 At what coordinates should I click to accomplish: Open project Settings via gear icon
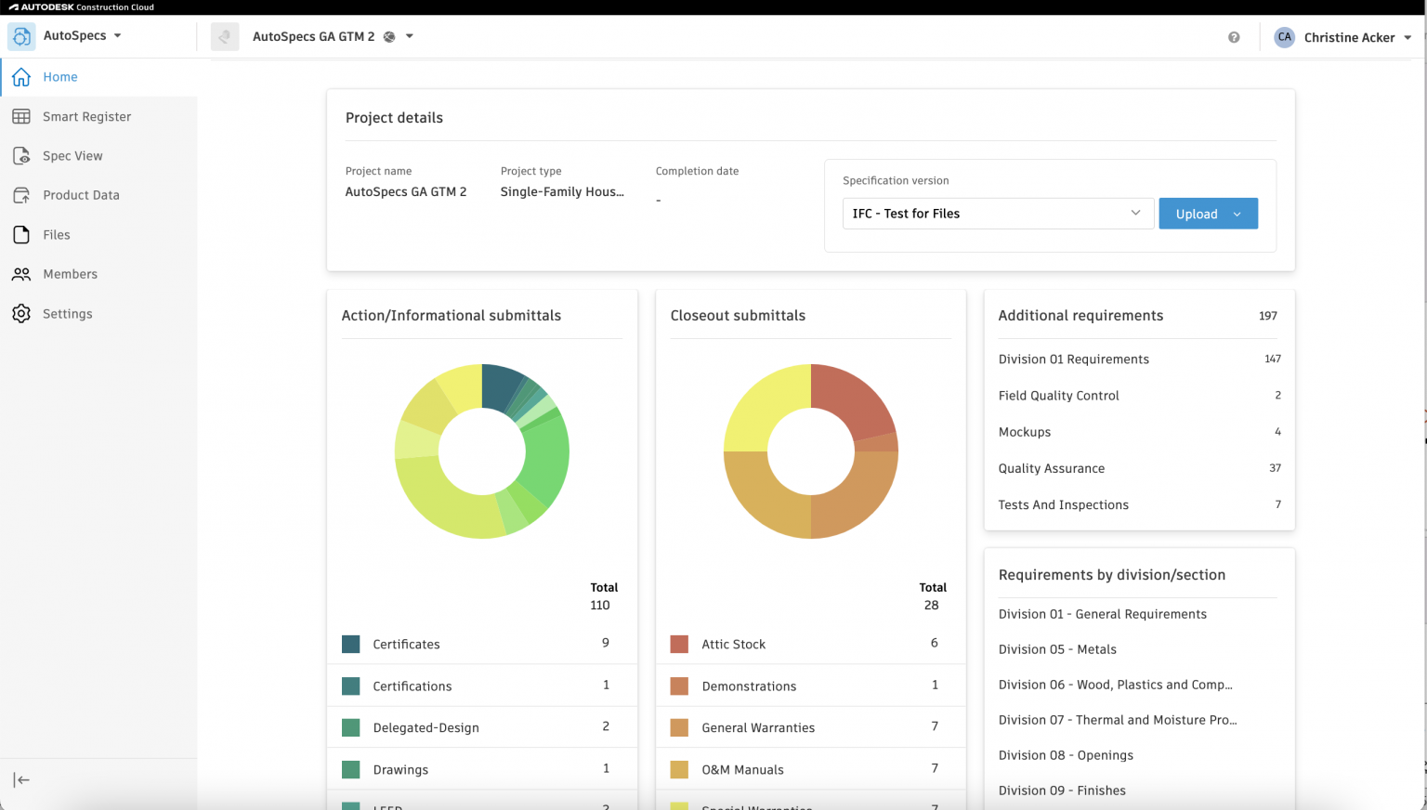point(21,313)
